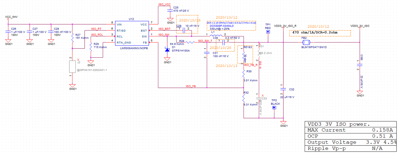Click the ISO_SW_T net label
The width and height of the screenshot is (398, 153).
coord(205,41)
